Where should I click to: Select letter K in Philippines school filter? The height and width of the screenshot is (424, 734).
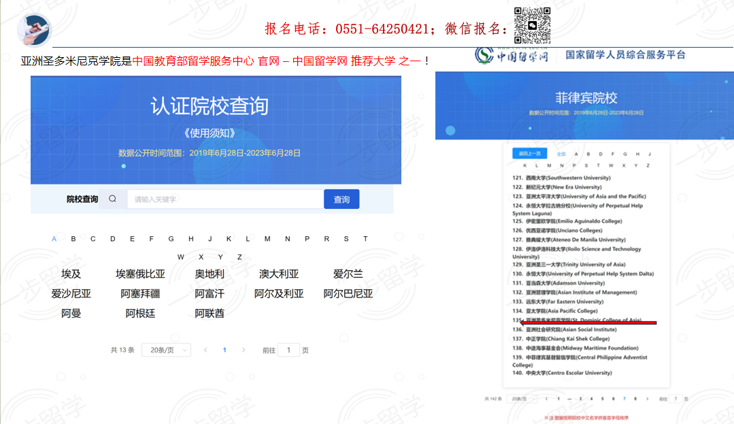click(524, 165)
